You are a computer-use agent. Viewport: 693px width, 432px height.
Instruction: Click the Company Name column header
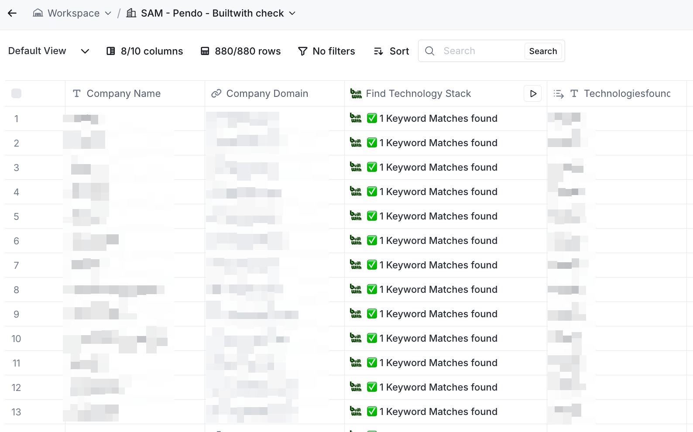click(135, 93)
